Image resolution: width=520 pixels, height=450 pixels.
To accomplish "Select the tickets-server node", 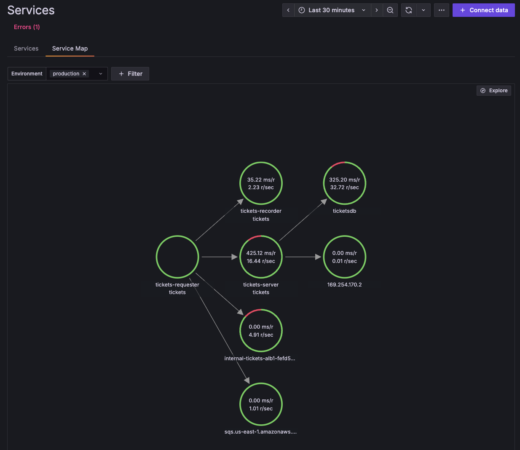I will (x=261, y=257).
